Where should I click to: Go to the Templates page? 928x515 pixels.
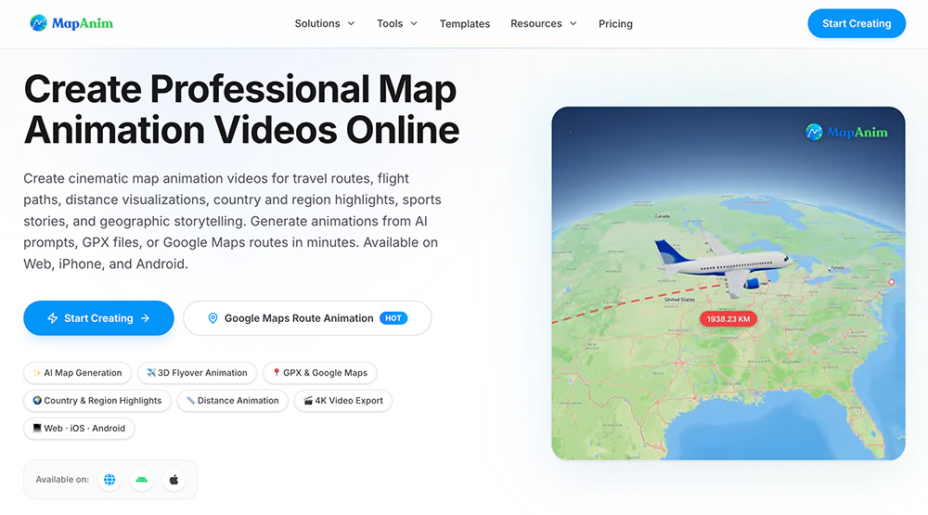[465, 24]
